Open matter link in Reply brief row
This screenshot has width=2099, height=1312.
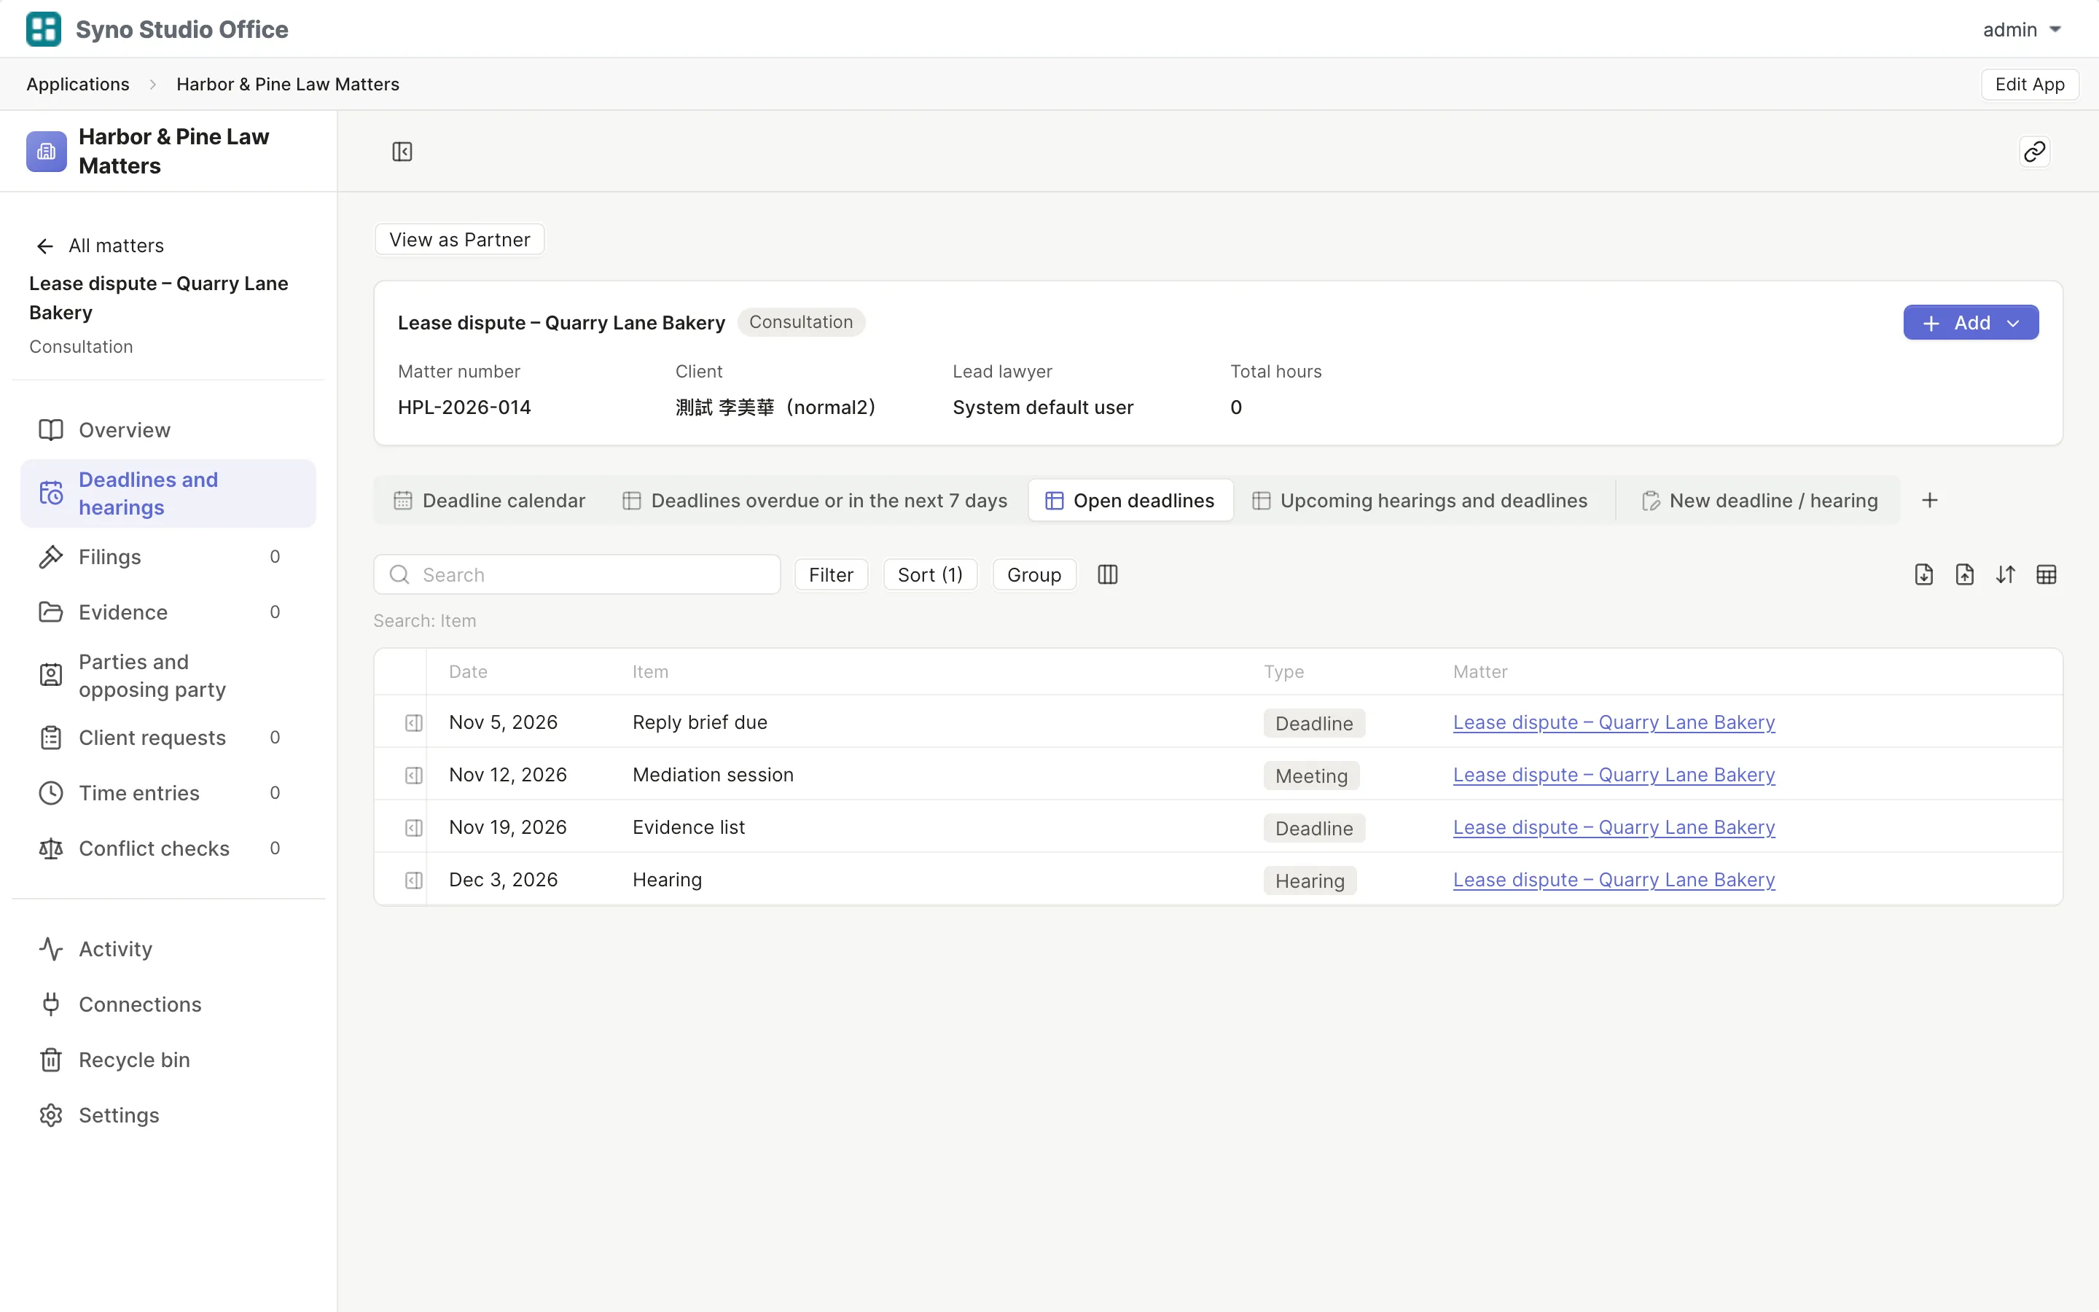1614,723
